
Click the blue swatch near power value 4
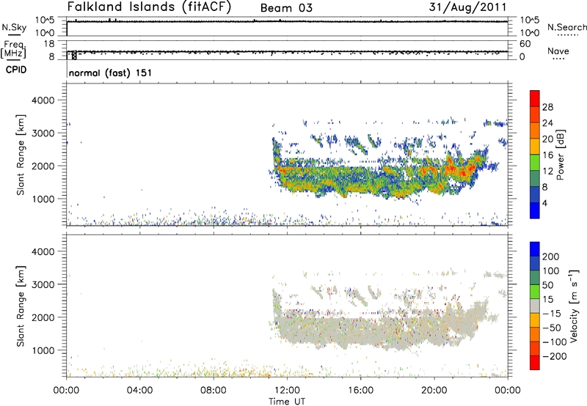[x=535, y=210]
